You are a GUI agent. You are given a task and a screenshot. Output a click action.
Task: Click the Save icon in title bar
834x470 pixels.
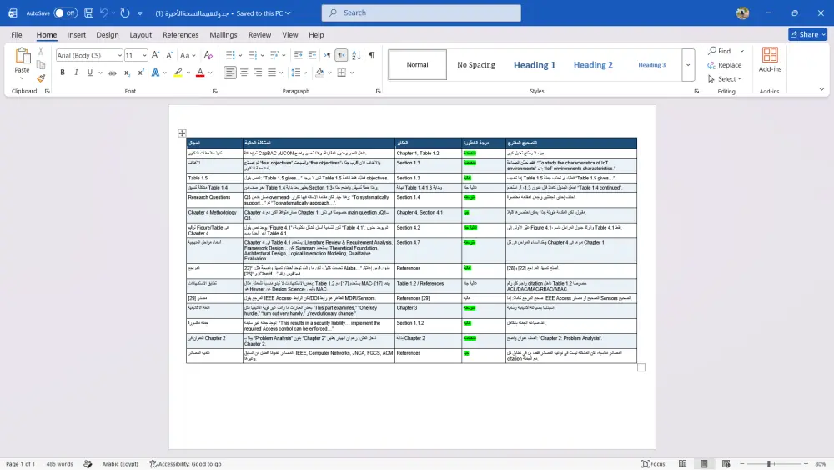(x=89, y=13)
